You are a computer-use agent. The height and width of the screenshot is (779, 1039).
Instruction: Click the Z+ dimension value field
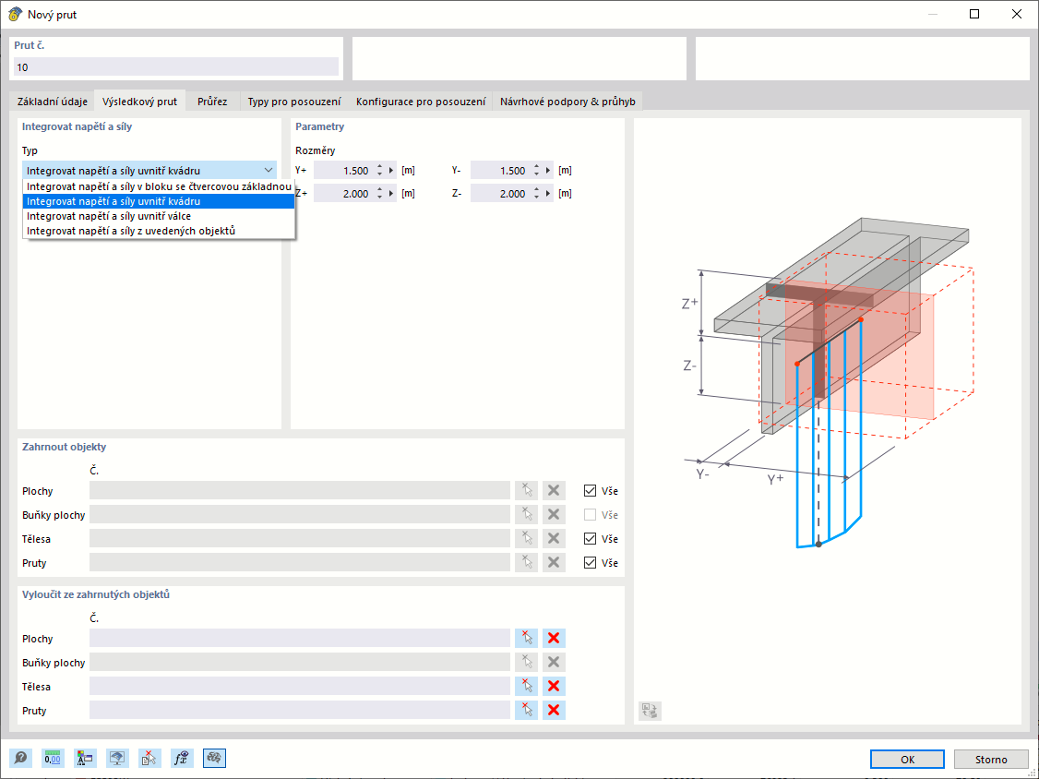tap(344, 194)
